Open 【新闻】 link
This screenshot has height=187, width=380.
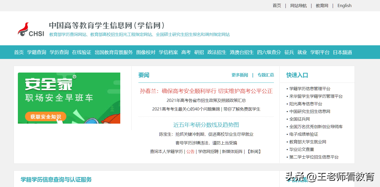coord(254,152)
